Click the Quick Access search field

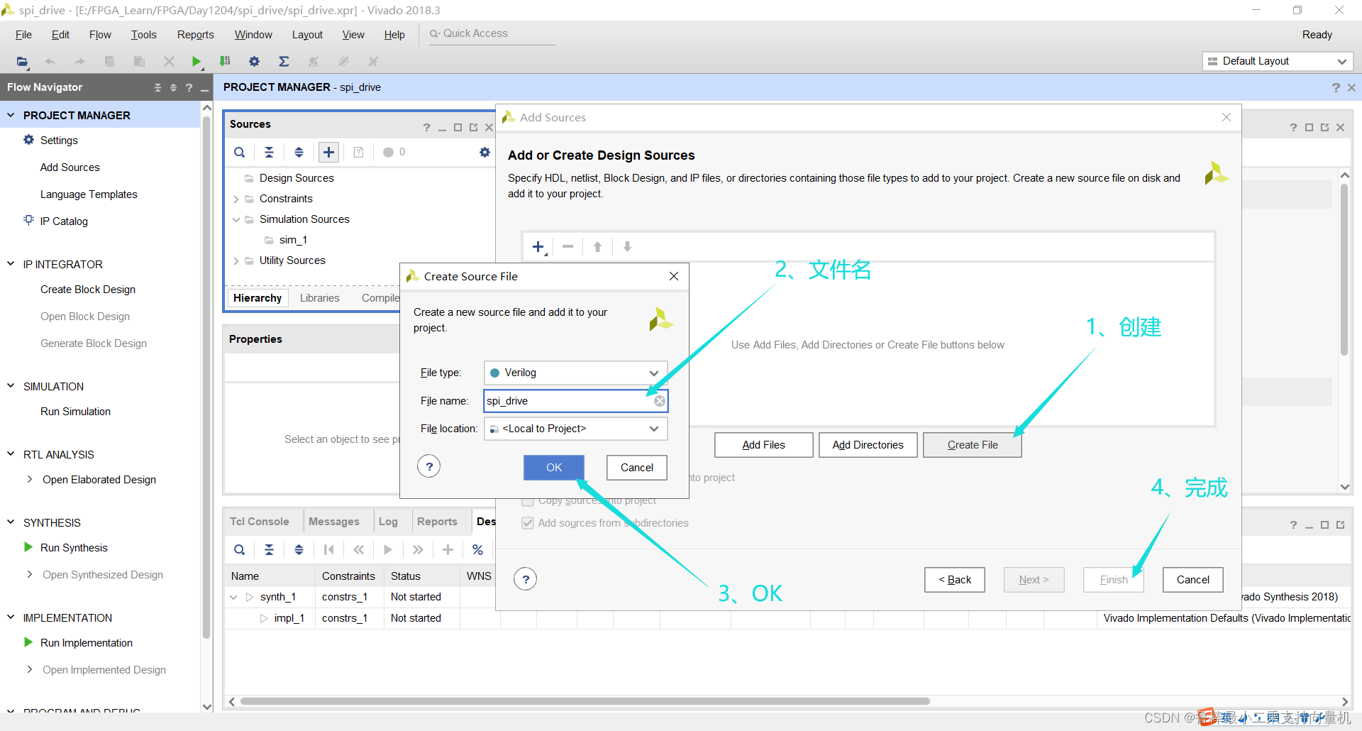[492, 34]
